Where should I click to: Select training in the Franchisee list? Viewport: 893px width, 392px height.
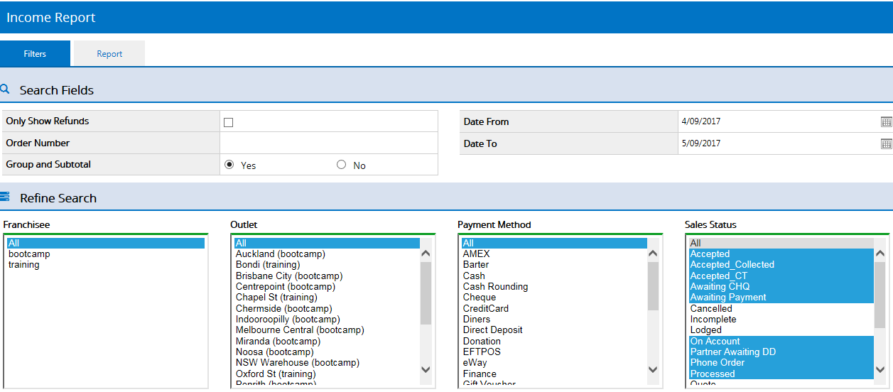tap(105, 264)
